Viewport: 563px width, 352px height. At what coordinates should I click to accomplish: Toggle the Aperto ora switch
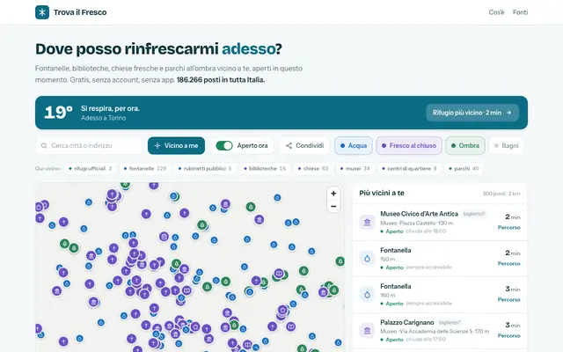tap(224, 145)
